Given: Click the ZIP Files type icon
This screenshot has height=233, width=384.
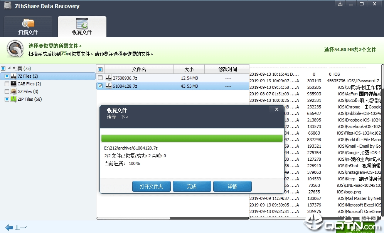Looking at the screenshot, I should pyautogui.click(x=13, y=99).
